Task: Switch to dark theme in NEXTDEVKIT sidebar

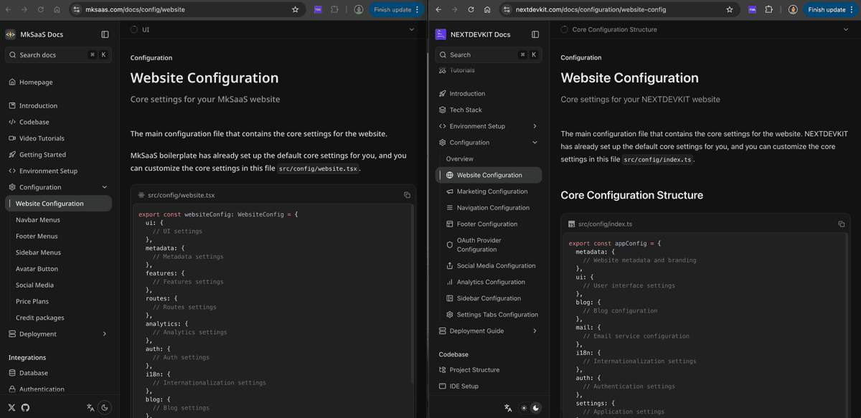Action: (535, 408)
